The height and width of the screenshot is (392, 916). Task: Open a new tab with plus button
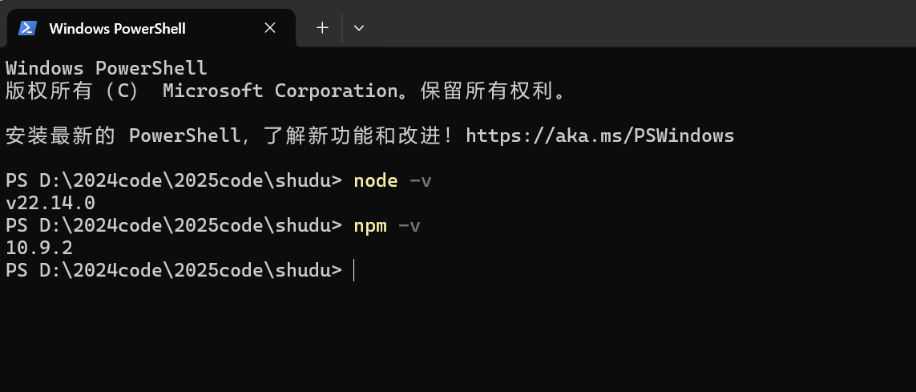coord(322,28)
